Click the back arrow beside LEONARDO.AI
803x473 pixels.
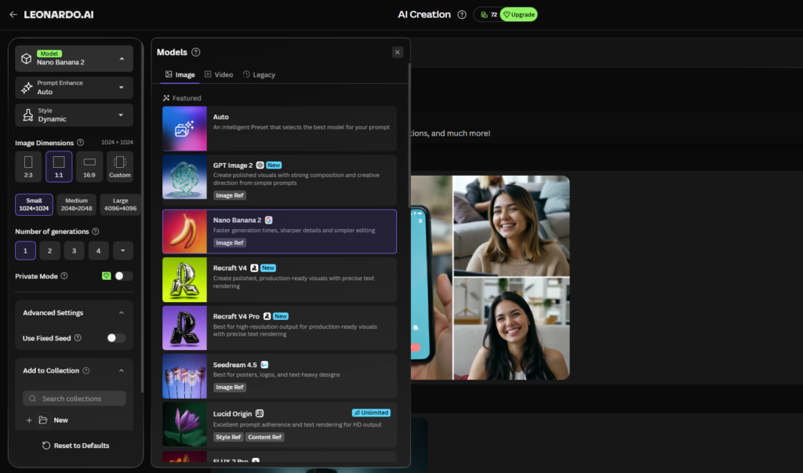[x=13, y=14]
